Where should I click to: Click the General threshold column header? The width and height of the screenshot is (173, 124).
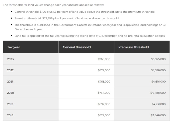(86, 47)
